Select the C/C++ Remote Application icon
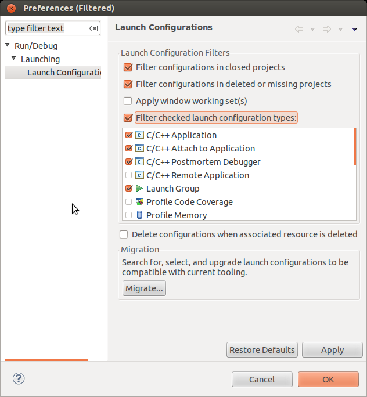 coord(139,175)
